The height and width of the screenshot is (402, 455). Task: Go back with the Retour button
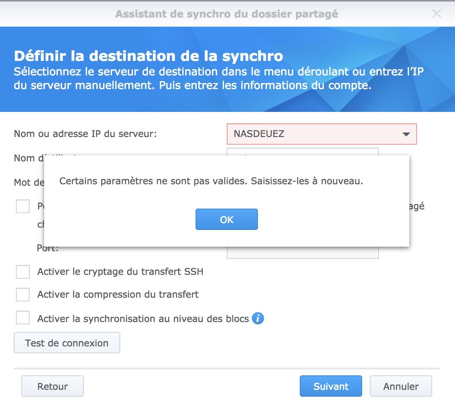coord(52,386)
